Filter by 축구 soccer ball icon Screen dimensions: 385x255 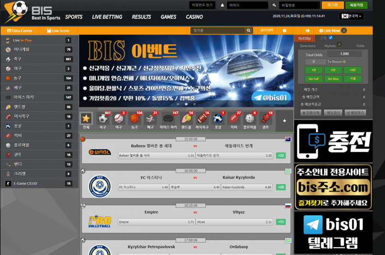click(x=103, y=119)
